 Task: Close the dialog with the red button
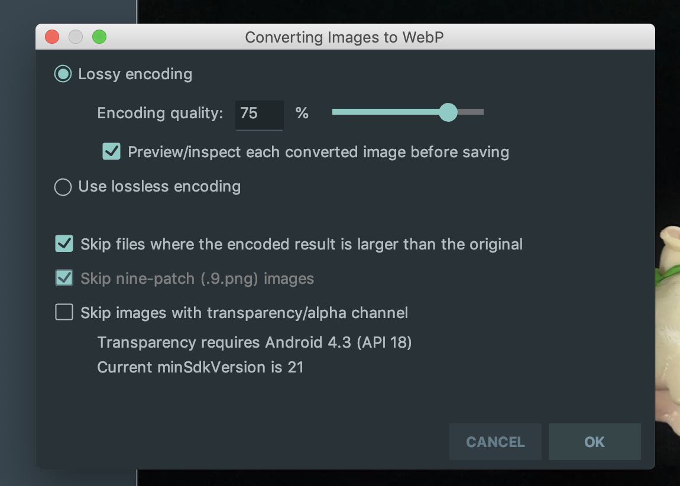pyautogui.click(x=52, y=37)
